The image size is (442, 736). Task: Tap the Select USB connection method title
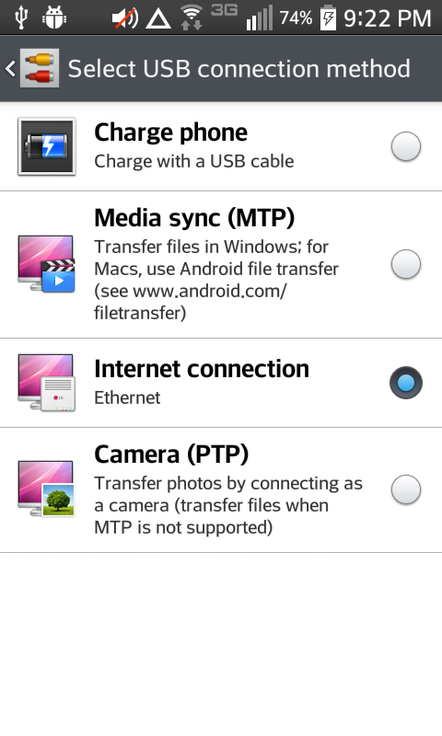coord(239,68)
